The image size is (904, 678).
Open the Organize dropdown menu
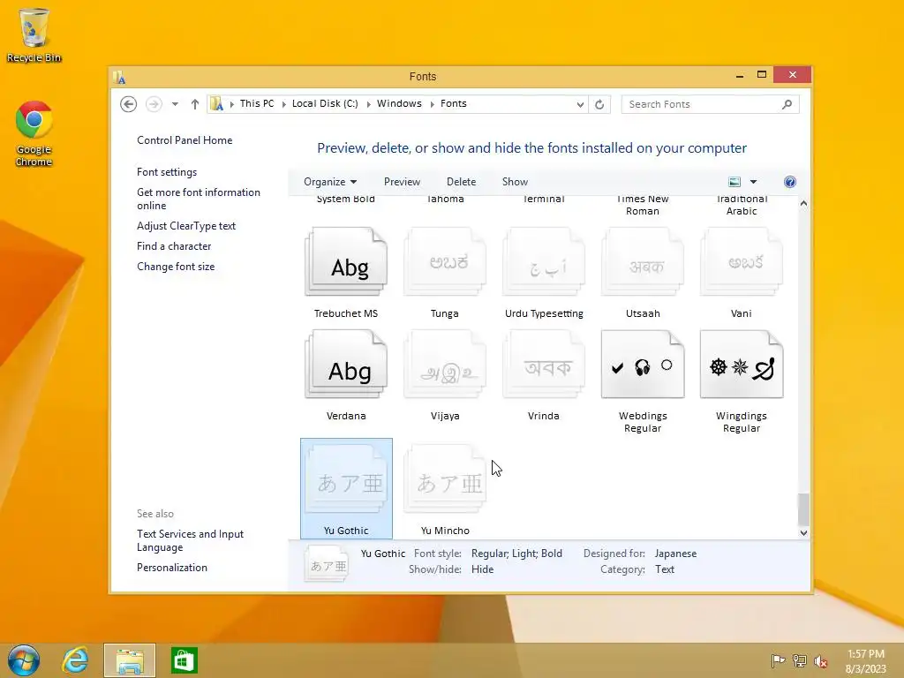point(330,182)
